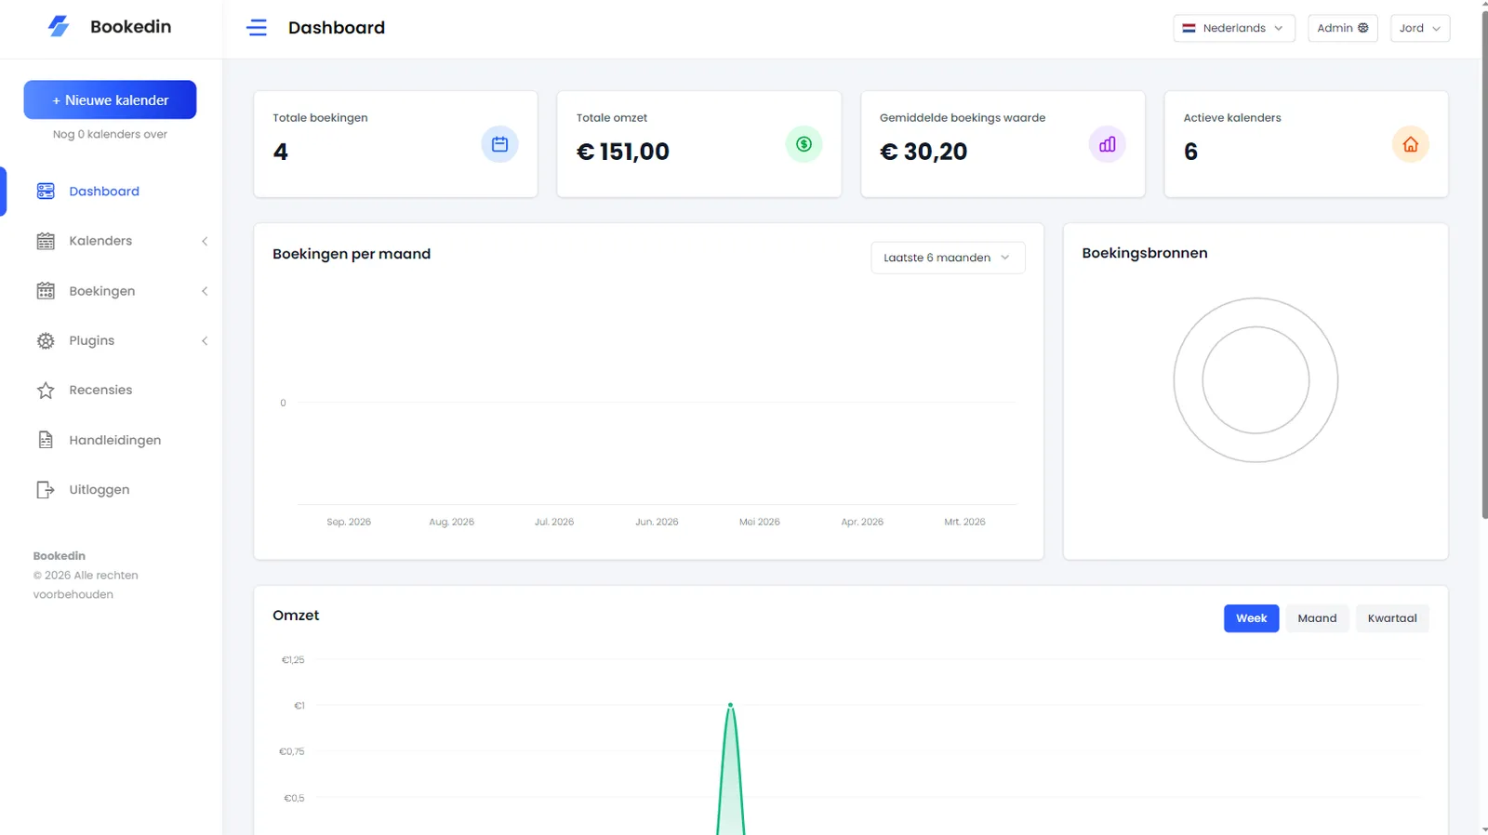Image resolution: width=1488 pixels, height=835 pixels.
Task: Click the Omzet section heading
Action: tap(296, 616)
